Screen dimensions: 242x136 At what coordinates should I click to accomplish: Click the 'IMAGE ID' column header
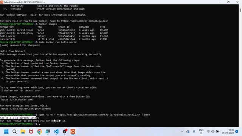[x=64, y=27]
